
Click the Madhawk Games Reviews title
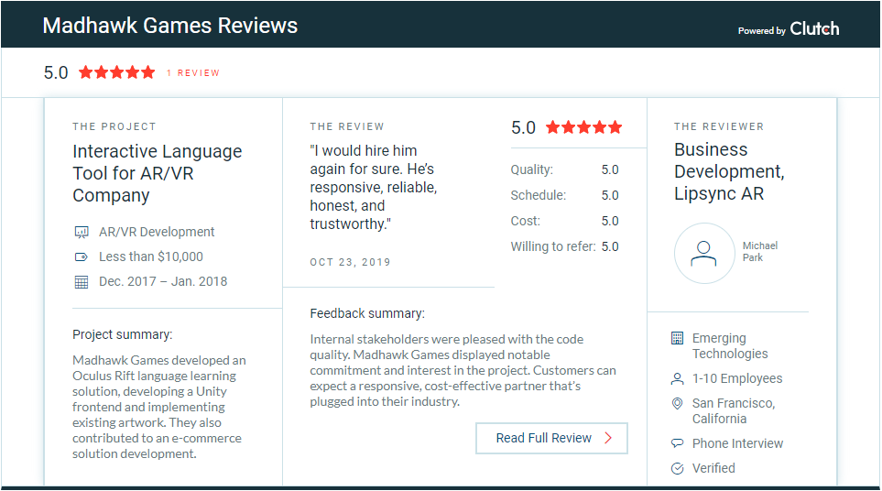(169, 26)
